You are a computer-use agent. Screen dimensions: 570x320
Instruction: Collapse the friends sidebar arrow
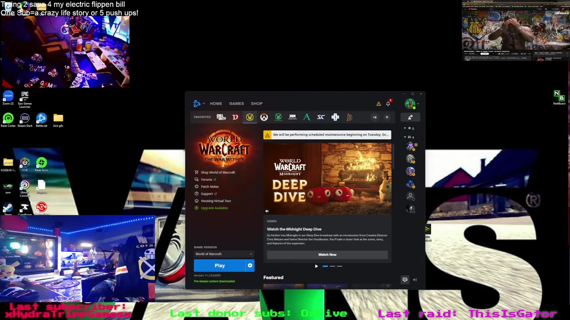(415, 280)
